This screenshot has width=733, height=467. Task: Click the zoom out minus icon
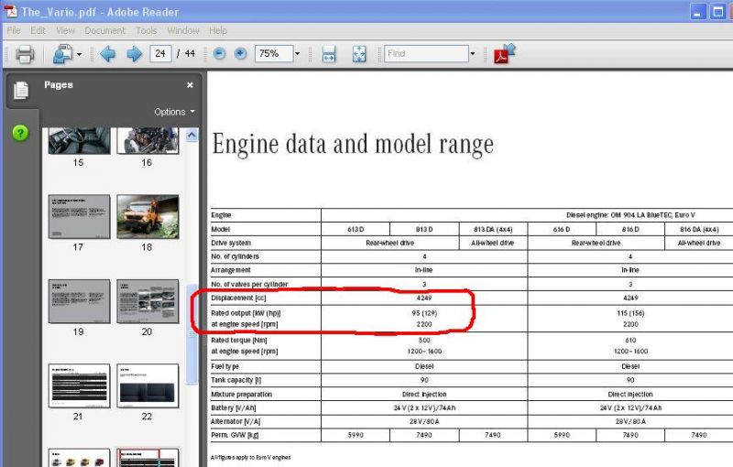coord(219,54)
